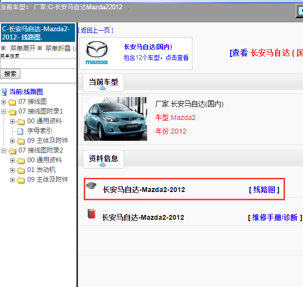Click 长安马自达-Mazda2-2012 title in 线路图 row
303x287 pixels.
coord(144,190)
